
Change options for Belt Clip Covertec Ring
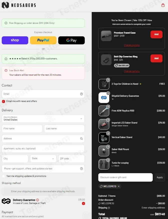(132, 71)
